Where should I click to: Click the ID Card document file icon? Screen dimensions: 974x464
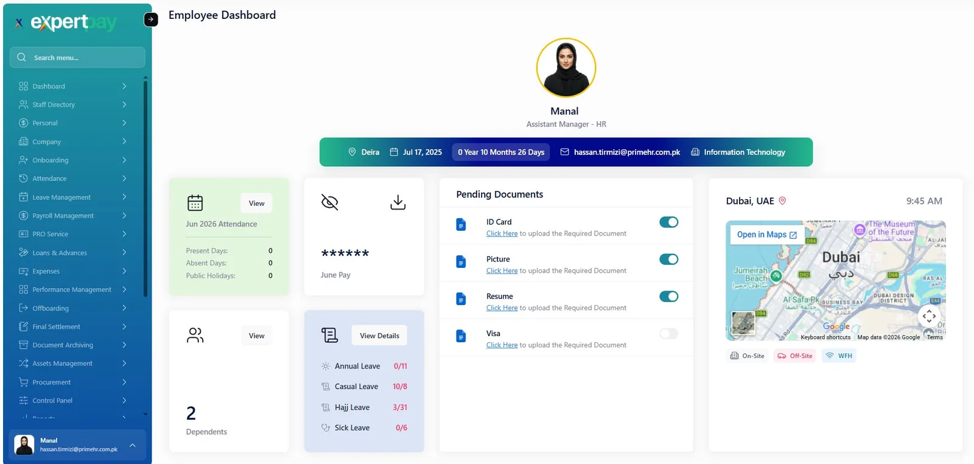(x=461, y=225)
